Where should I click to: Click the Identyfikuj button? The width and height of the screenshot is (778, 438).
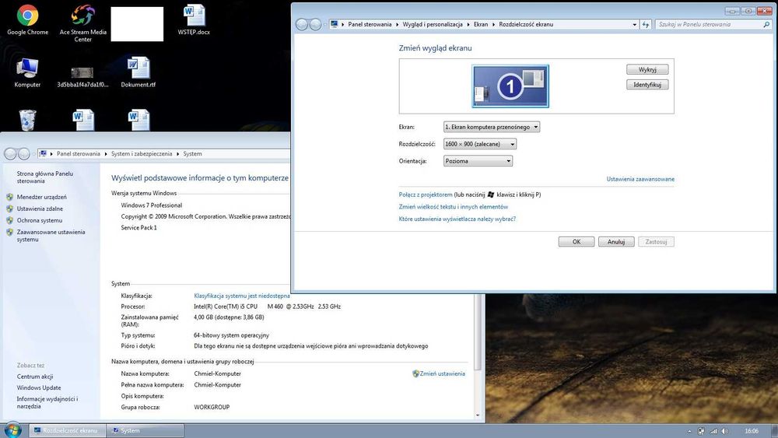tap(647, 84)
